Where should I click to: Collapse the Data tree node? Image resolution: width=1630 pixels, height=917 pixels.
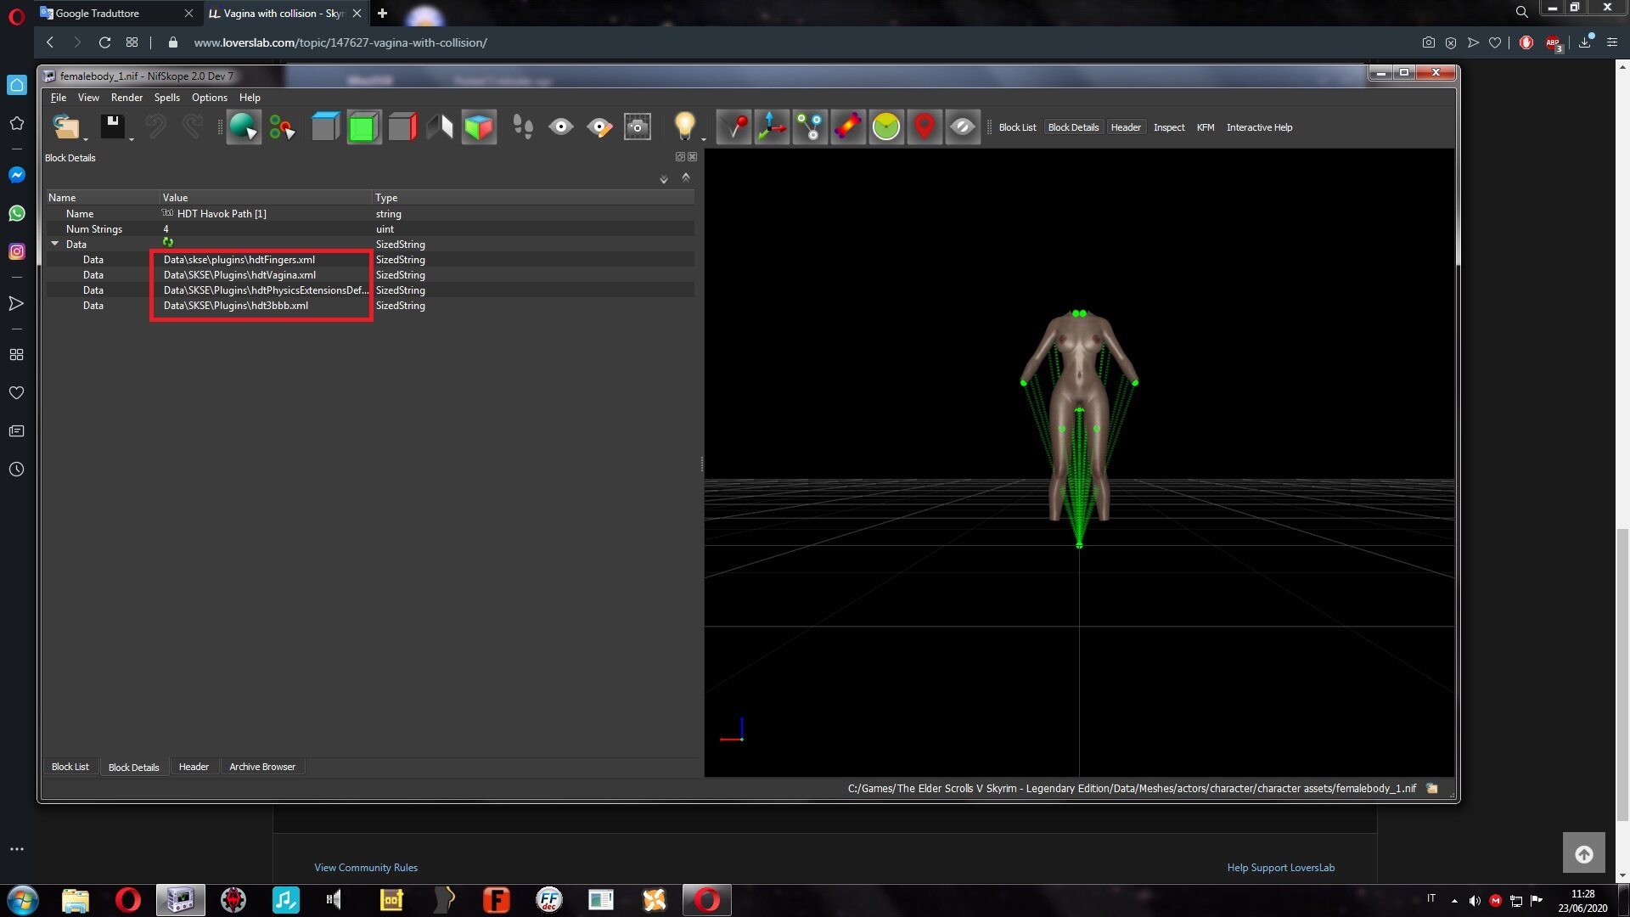point(55,244)
